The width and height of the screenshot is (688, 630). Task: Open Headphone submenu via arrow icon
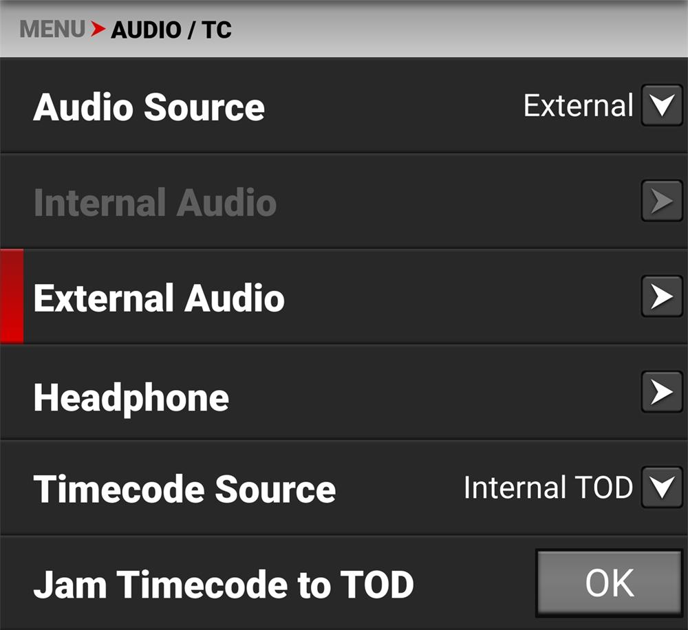[x=662, y=392]
